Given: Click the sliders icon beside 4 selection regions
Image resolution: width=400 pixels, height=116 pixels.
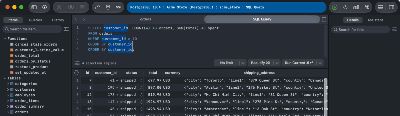Looking at the screenshot, I should click(x=77, y=63).
